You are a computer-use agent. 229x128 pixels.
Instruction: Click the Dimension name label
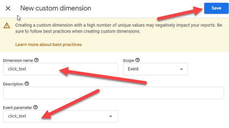[18, 61]
